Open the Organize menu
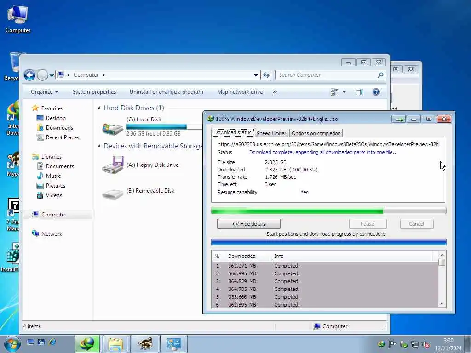The height and width of the screenshot is (353, 471). pos(45,92)
